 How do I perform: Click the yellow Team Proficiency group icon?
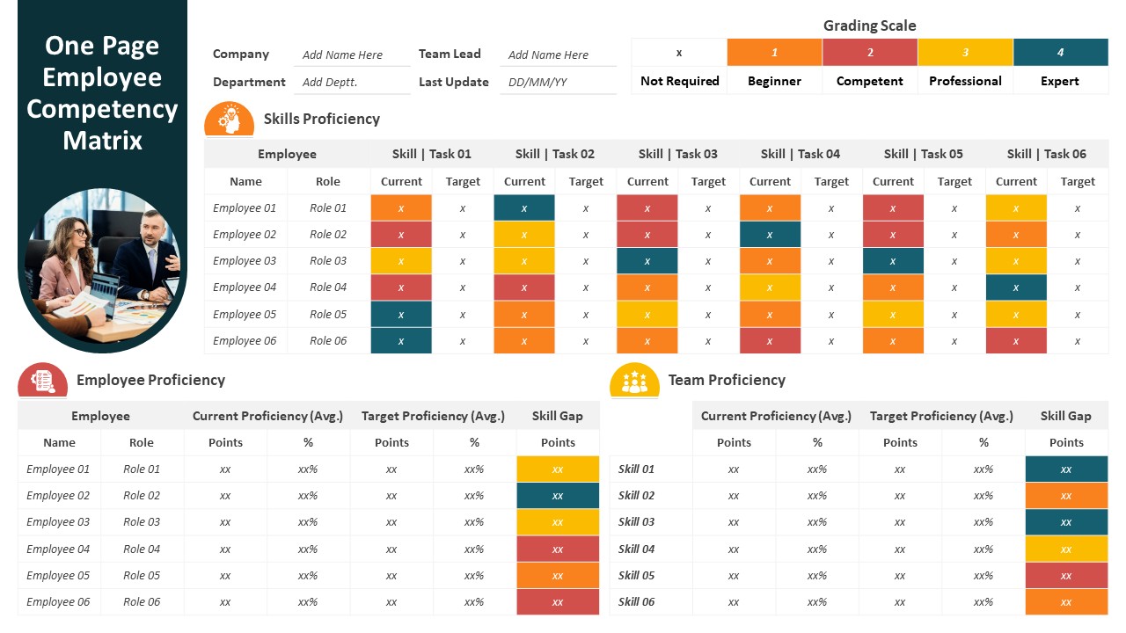pyautogui.click(x=634, y=381)
